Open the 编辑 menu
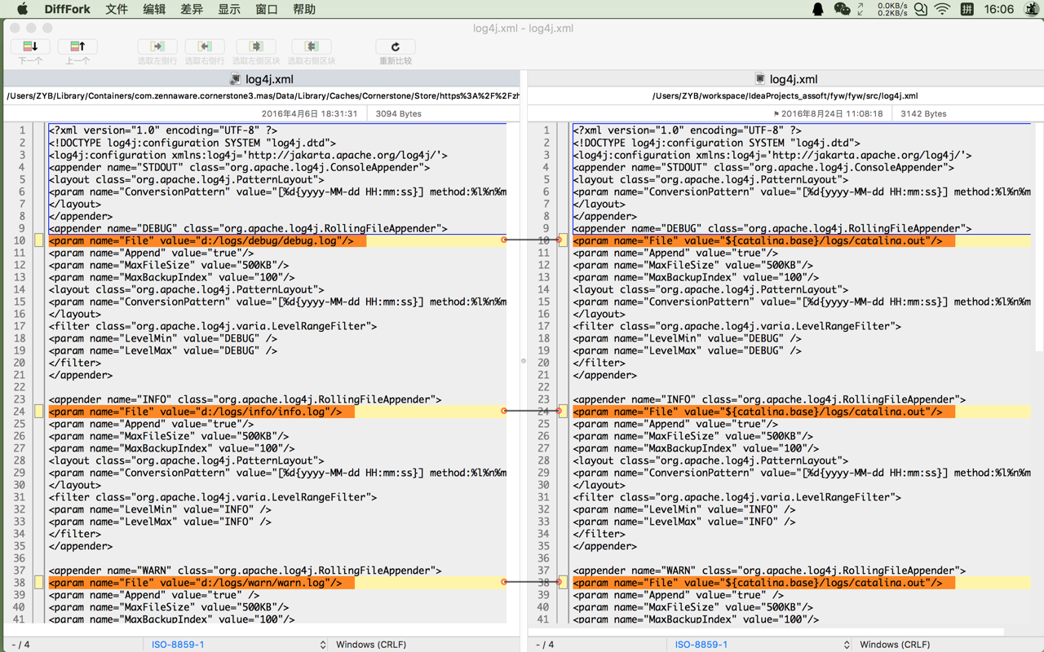Screen dimensions: 1044x652 click(x=154, y=9)
